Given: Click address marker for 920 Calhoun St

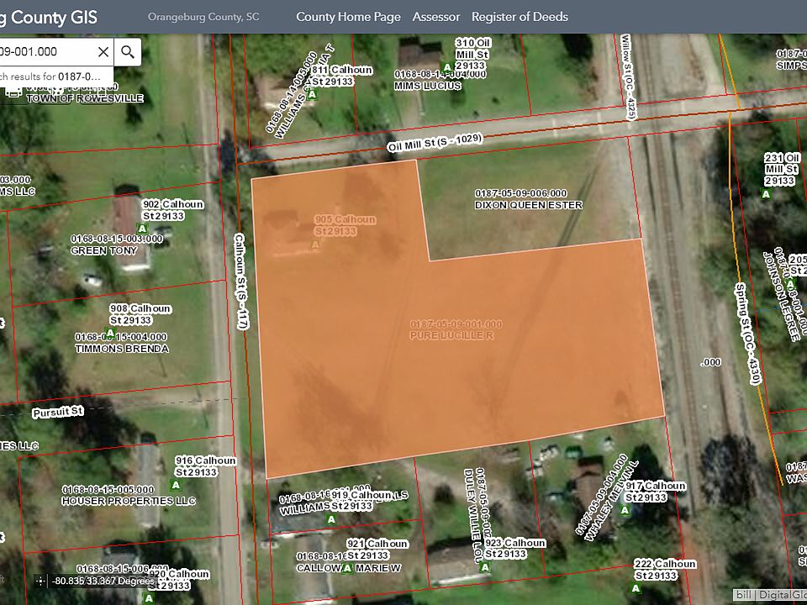Looking at the screenshot, I should pyautogui.click(x=149, y=598).
